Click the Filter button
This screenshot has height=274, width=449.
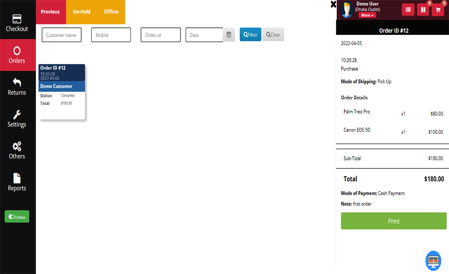[x=250, y=35]
